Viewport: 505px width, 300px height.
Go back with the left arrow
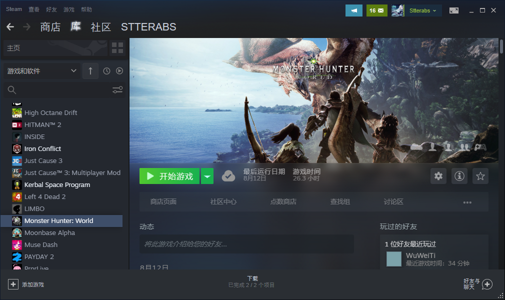[10, 26]
